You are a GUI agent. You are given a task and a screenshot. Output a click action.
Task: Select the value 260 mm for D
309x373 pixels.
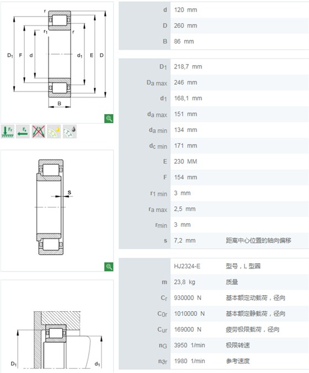(185, 26)
